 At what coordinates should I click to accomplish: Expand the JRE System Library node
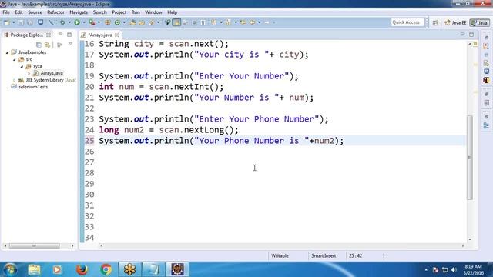[14, 80]
